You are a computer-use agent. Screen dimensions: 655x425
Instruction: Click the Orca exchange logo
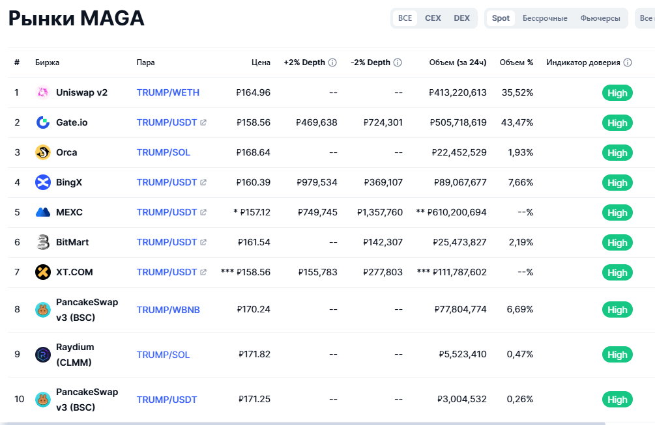[42, 153]
